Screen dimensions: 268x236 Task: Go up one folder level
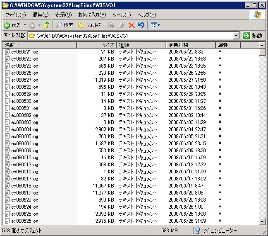(47, 25)
